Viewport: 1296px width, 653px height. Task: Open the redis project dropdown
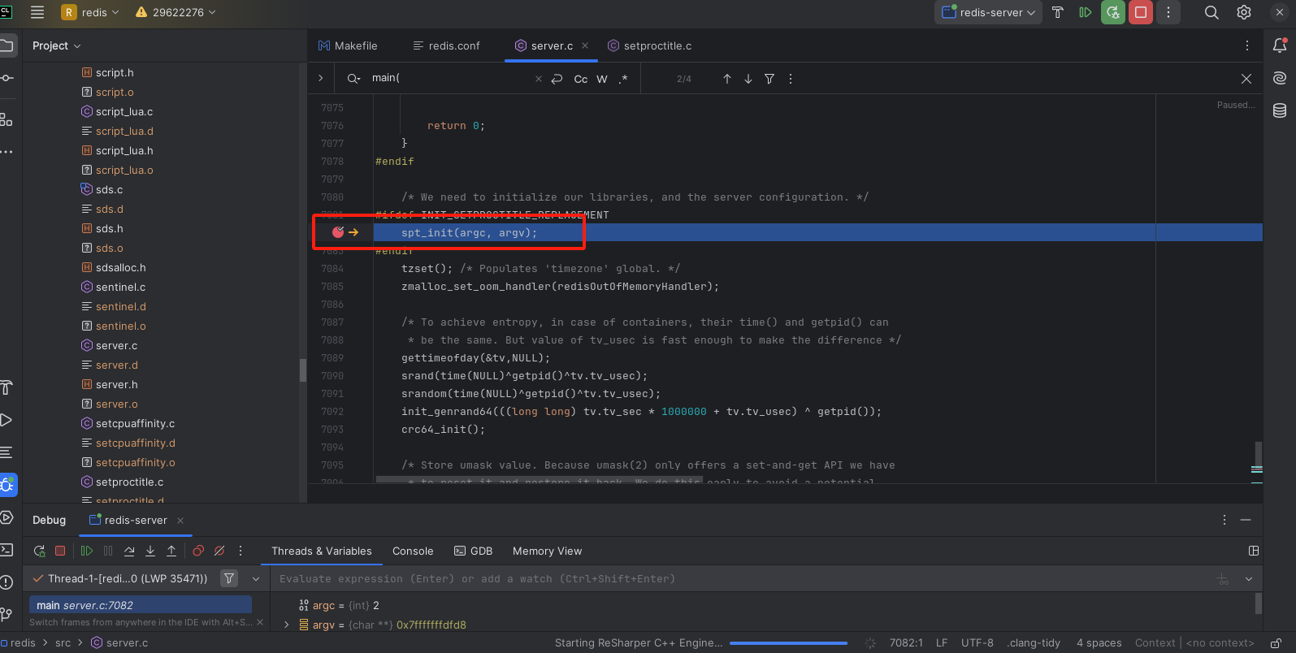tap(91, 12)
